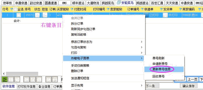Expand the 勾选与复制 submenu arrow
The height and width of the screenshot is (90, 203).
tap(141, 47)
